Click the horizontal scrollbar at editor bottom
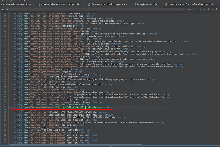The height and width of the screenshot is (147, 220). click(75, 144)
